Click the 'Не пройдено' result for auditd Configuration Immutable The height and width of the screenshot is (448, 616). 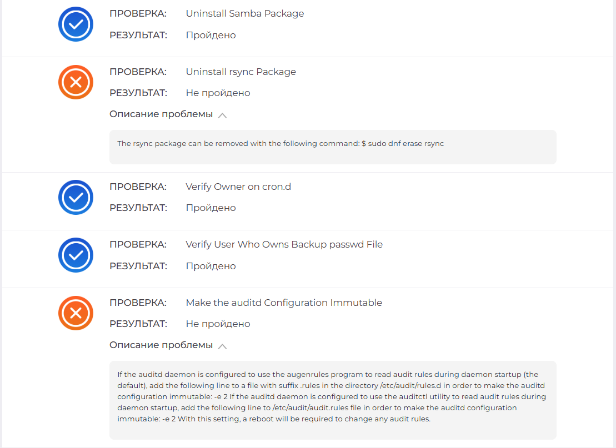point(218,324)
